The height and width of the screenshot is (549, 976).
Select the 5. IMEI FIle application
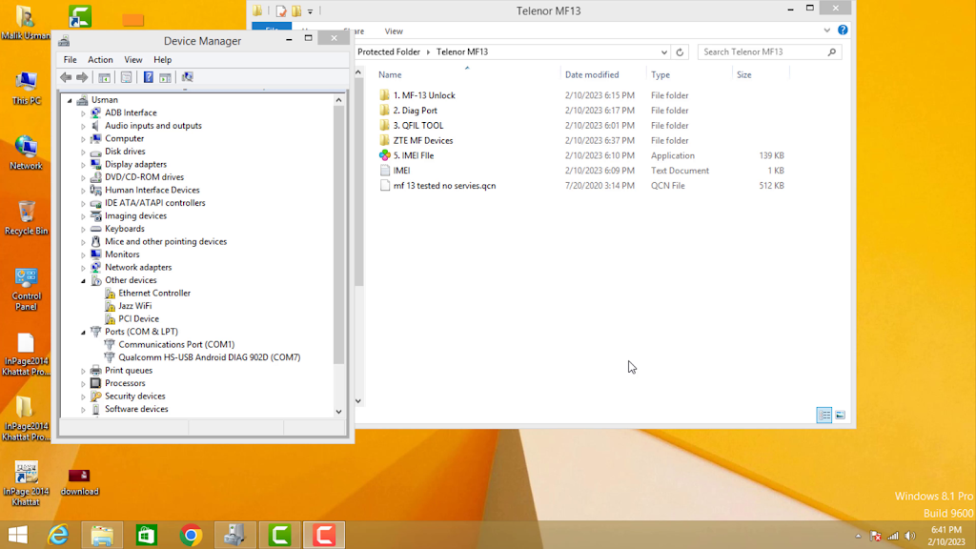tap(414, 155)
